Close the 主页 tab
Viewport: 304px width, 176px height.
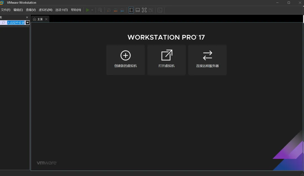(x=46, y=19)
